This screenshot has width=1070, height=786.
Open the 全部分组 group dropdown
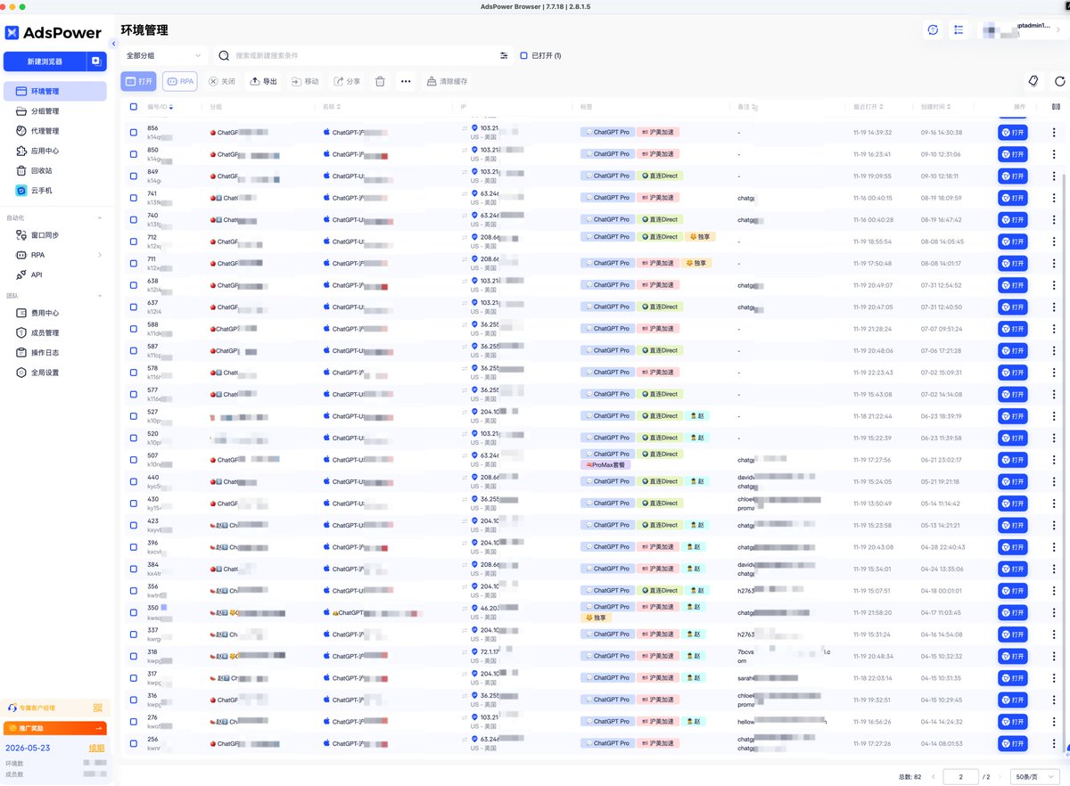[165, 55]
